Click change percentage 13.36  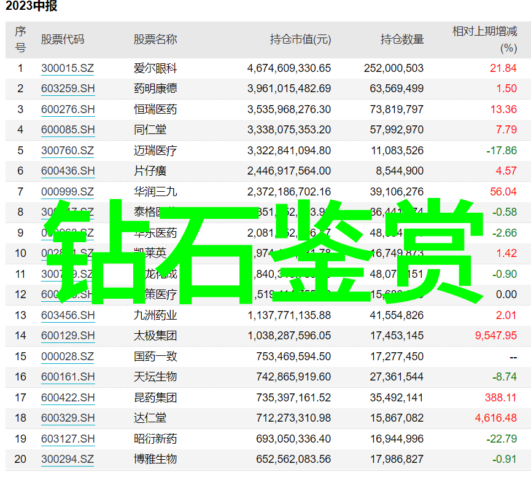[503, 110]
